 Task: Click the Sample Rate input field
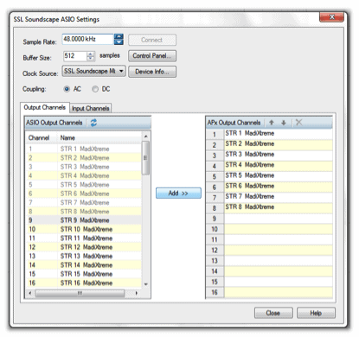point(88,39)
